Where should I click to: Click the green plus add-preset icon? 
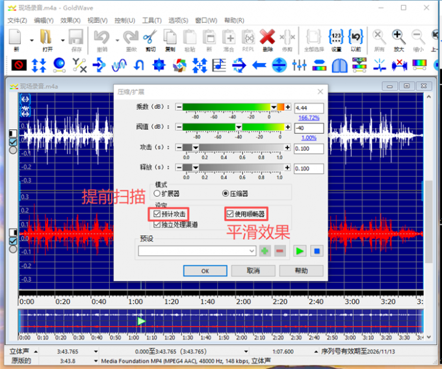(265, 251)
